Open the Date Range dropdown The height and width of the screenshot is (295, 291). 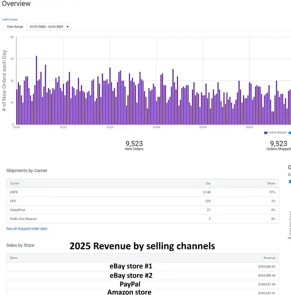tap(49, 27)
